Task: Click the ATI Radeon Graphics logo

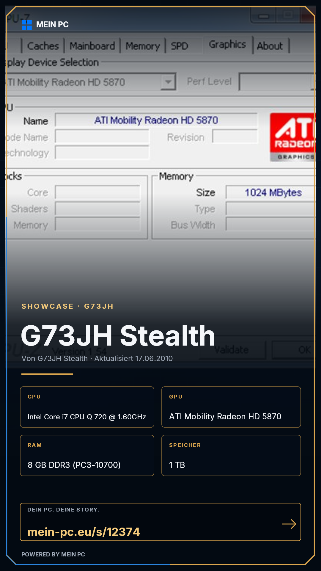Action: pos(292,137)
